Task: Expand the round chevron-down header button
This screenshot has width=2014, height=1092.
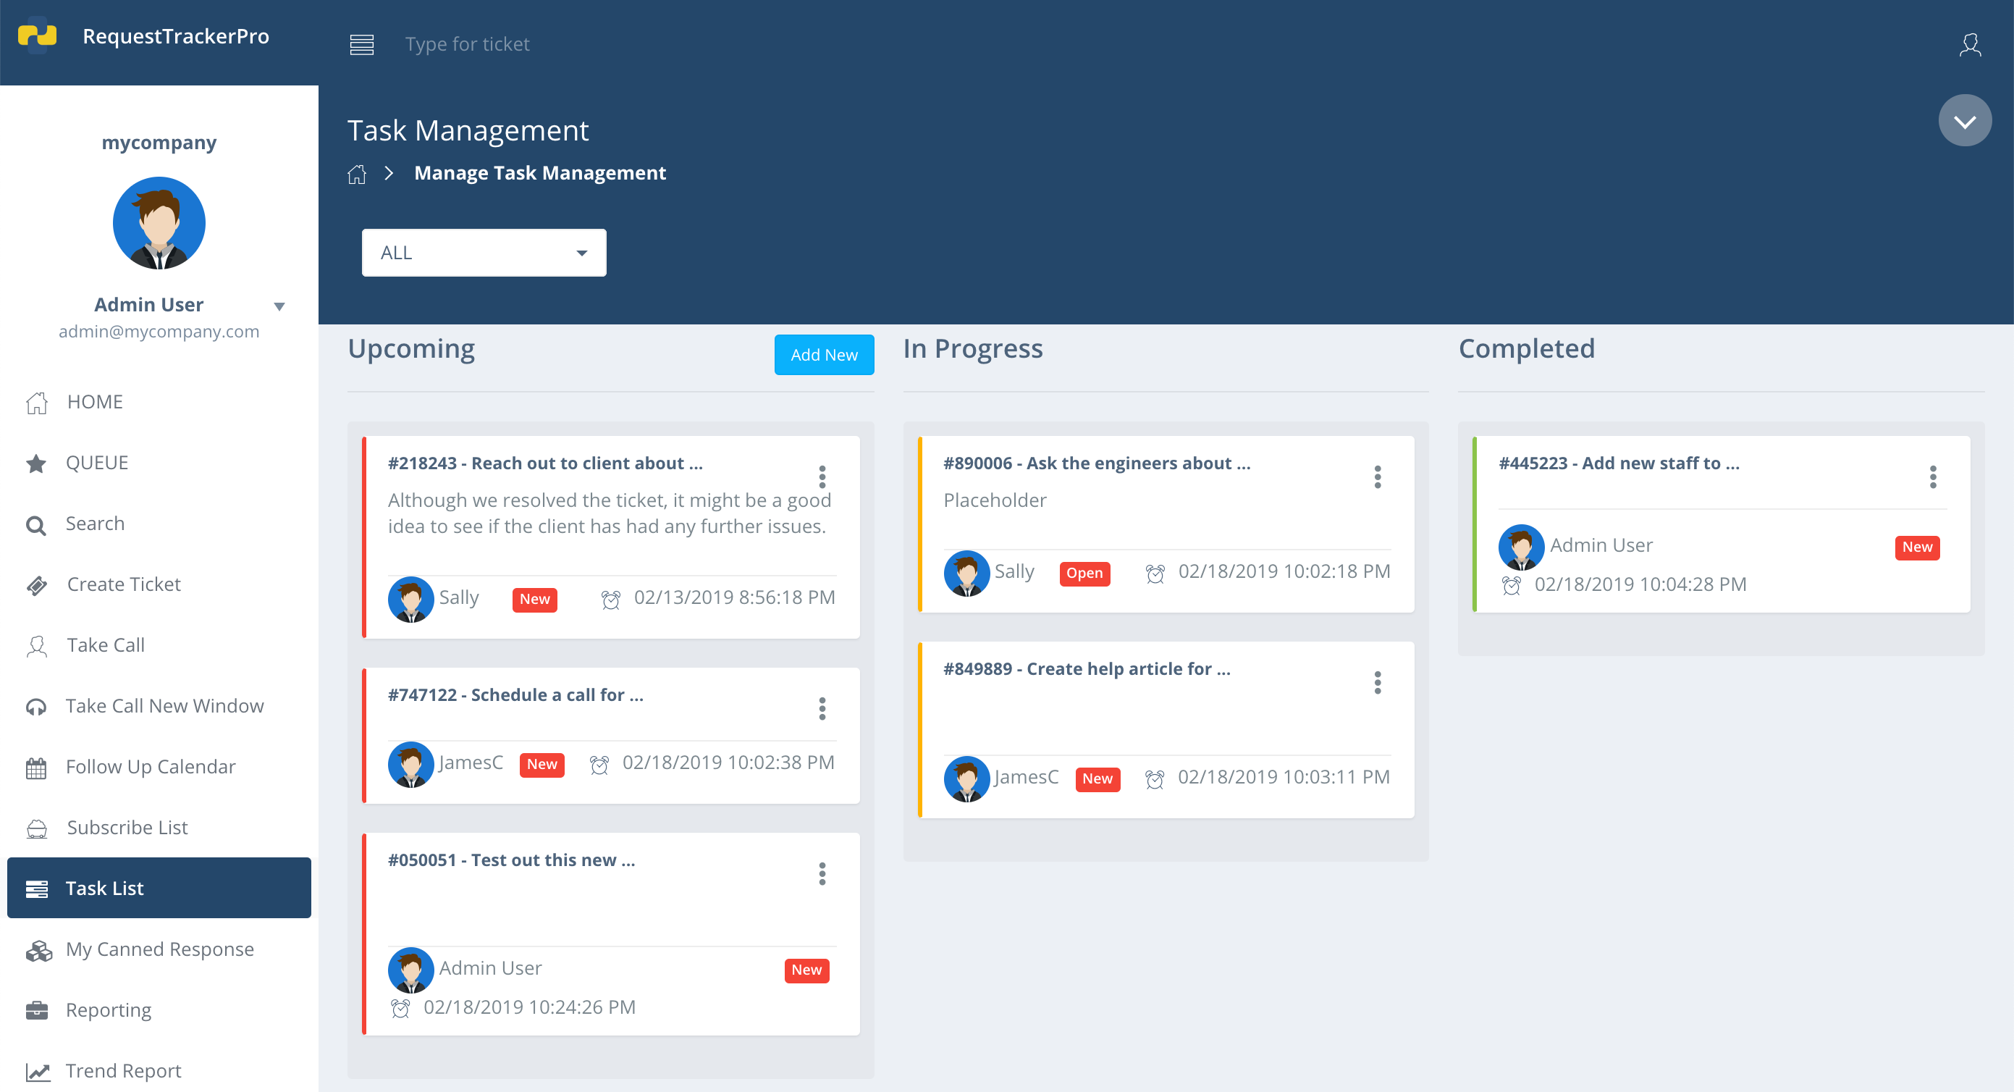Action: pos(1964,120)
